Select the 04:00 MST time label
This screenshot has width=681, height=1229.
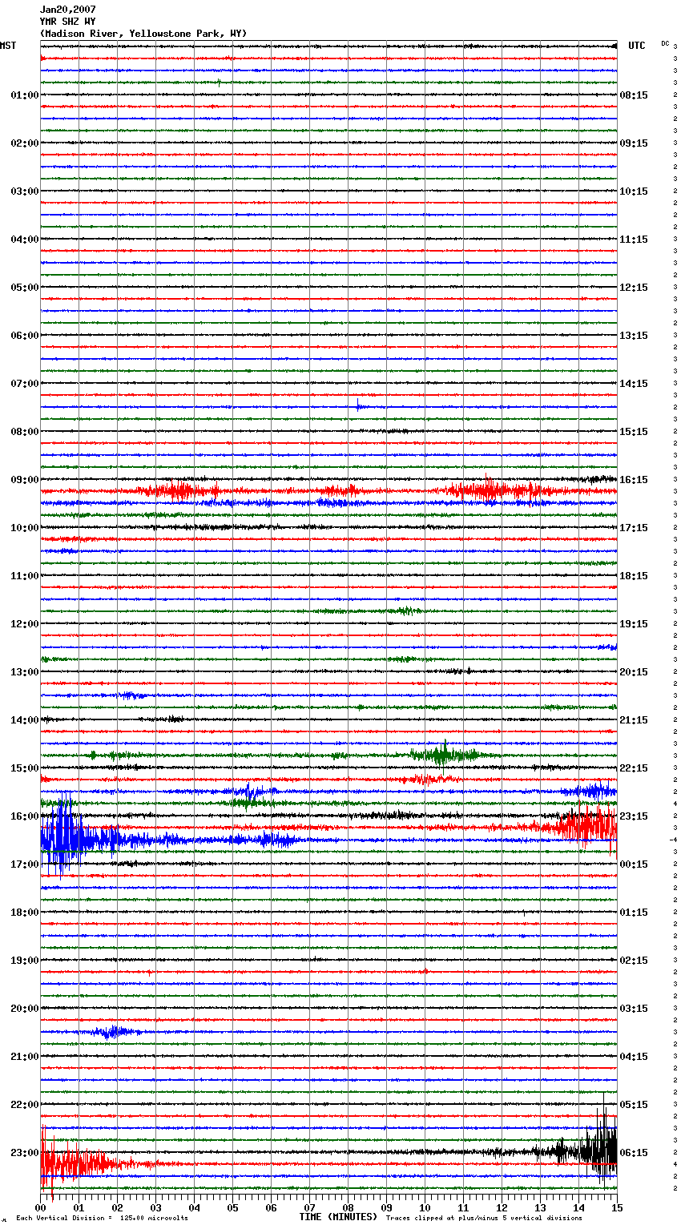(x=25, y=240)
